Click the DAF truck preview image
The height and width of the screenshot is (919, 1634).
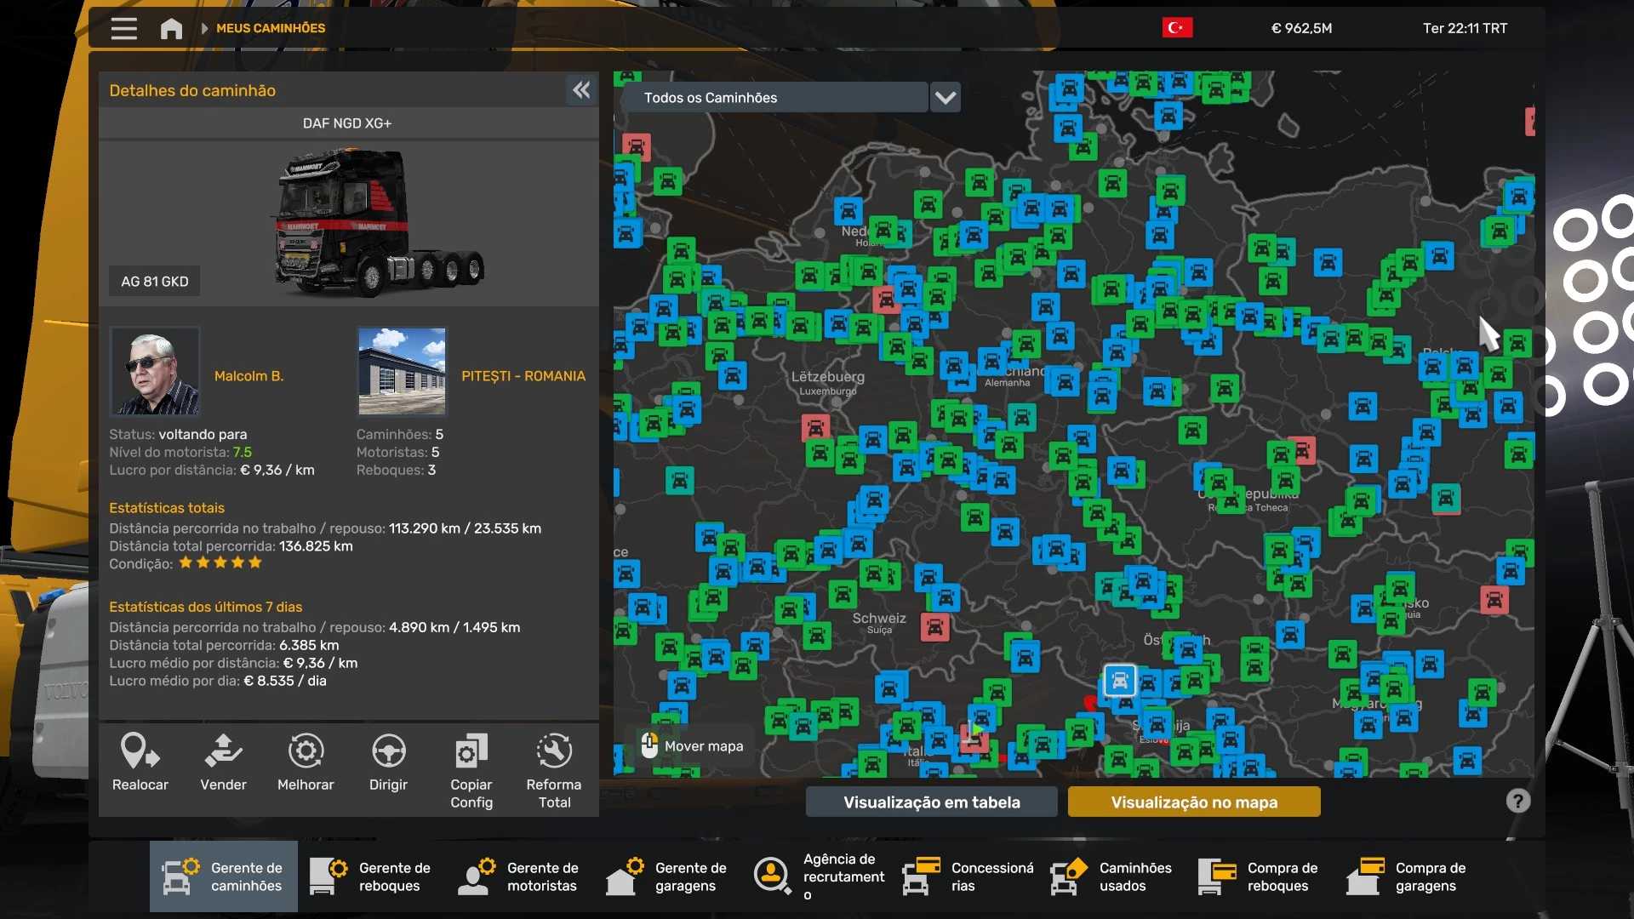[x=380, y=221]
